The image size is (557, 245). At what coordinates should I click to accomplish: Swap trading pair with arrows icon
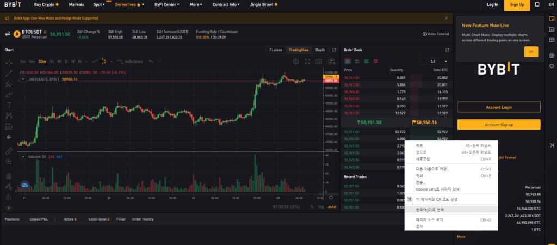pyautogui.click(x=8, y=34)
